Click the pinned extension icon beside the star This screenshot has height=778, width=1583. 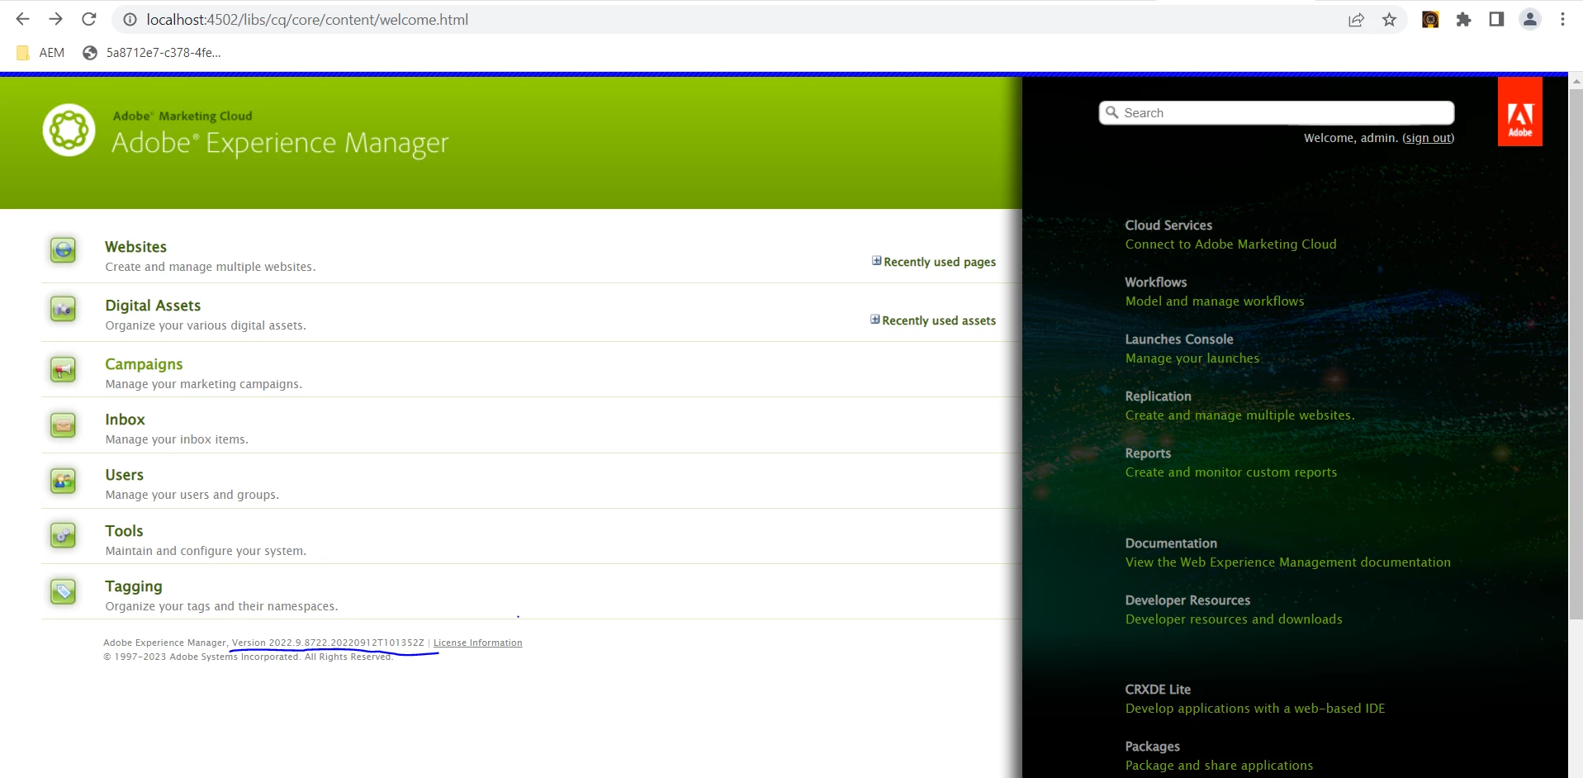[1430, 19]
